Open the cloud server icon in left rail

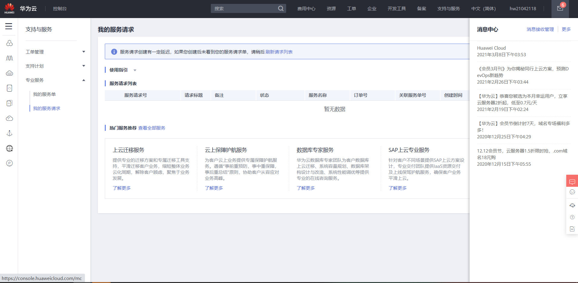(9, 73)
